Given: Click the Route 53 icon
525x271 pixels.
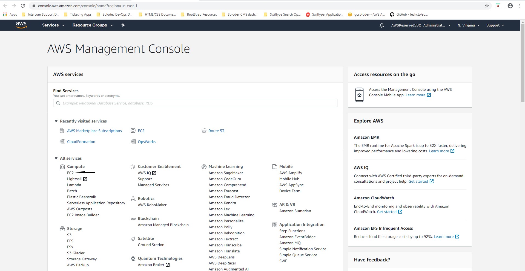Looking at the screenshot, I should tap(204, 130).
